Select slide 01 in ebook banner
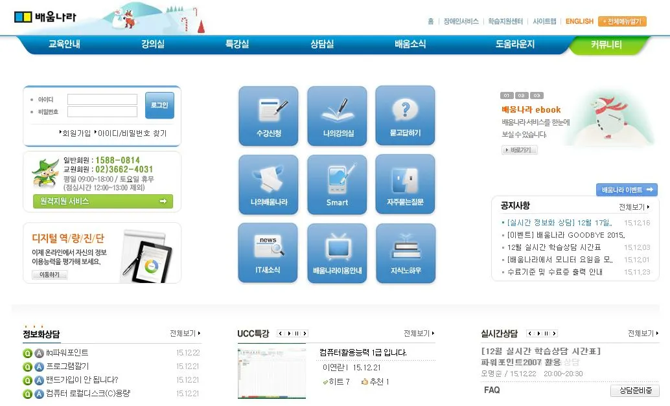This screenshot has height=406, width=670. 506,95
